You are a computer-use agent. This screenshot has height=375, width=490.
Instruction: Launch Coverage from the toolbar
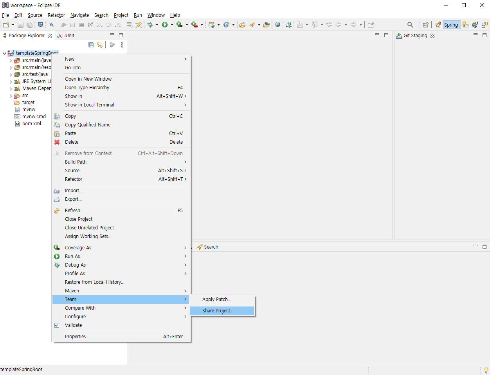click(x=179, y=24)
